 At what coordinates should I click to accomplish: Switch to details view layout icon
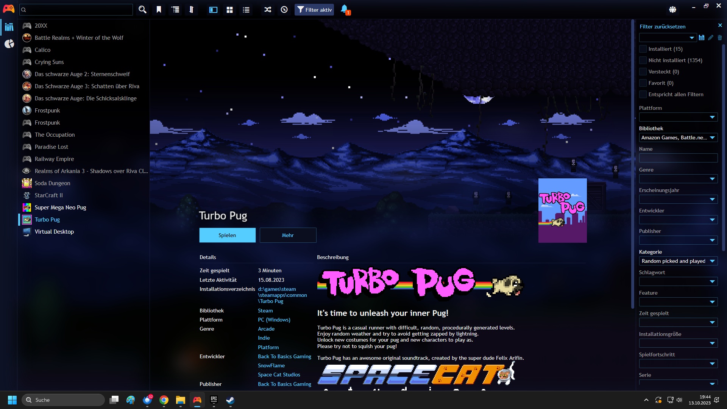coord(213,10)
